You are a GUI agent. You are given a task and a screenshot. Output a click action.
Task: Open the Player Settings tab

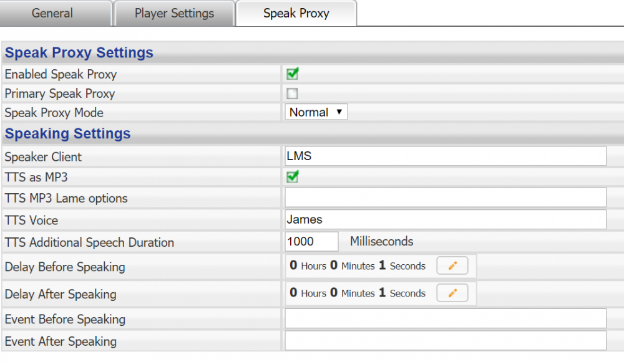pos(174,13)
